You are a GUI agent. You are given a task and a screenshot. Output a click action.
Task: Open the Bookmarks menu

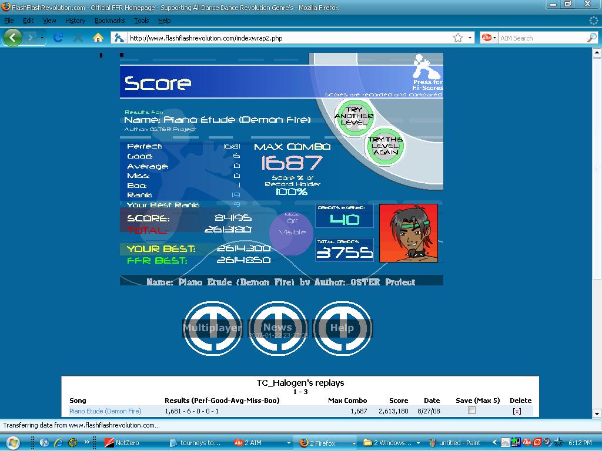(109, 21)
